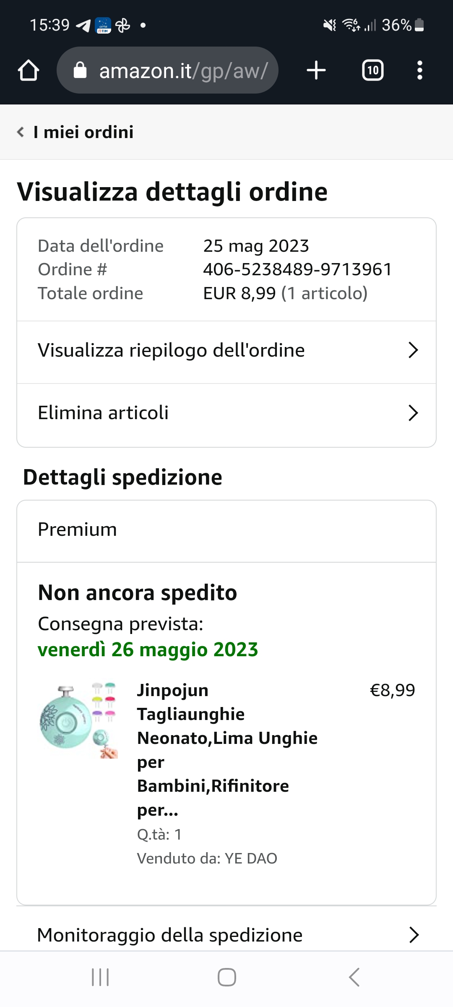Tap the battery status indicator
The image size is (453, 1007).
coord(419,25)
